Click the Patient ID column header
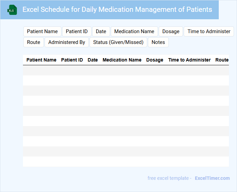 [x=72, y=60]
